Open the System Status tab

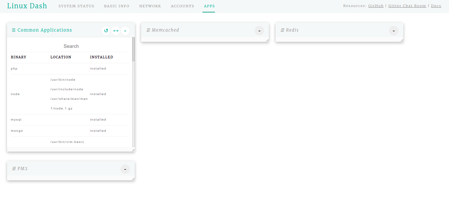[x=76, y=6]
